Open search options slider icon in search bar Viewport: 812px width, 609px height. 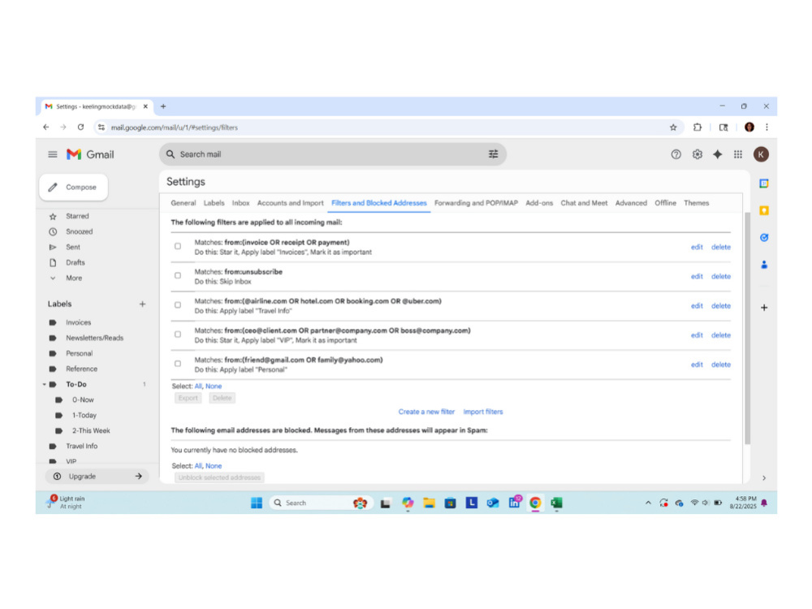point(493,153)
